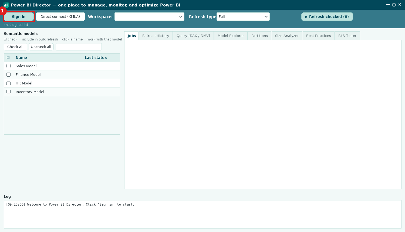The height and width of the screenshot is (232, 405).
Task: Click the Name column header
Action: coord(21,58)
